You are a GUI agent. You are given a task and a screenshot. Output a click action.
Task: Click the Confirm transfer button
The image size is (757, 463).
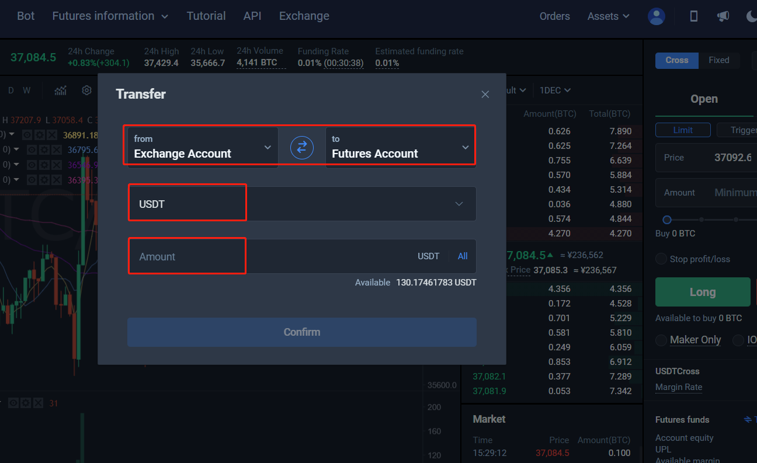(x=301, y=332)
